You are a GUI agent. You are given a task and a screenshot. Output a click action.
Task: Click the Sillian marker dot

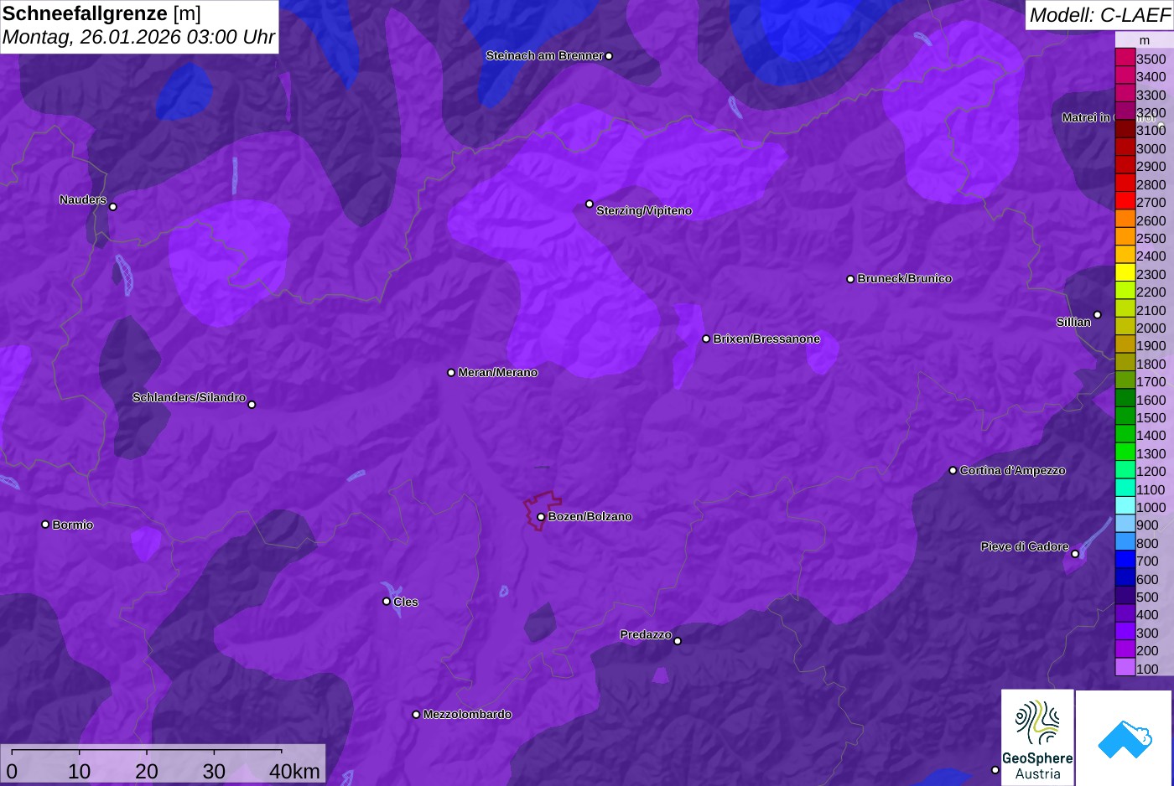[x=1098, y=315]
